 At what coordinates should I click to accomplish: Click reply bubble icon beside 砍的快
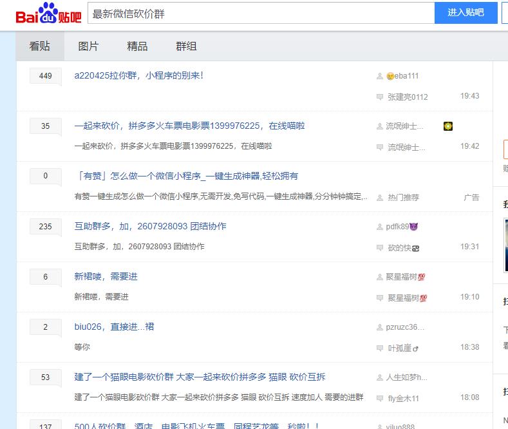380,247
